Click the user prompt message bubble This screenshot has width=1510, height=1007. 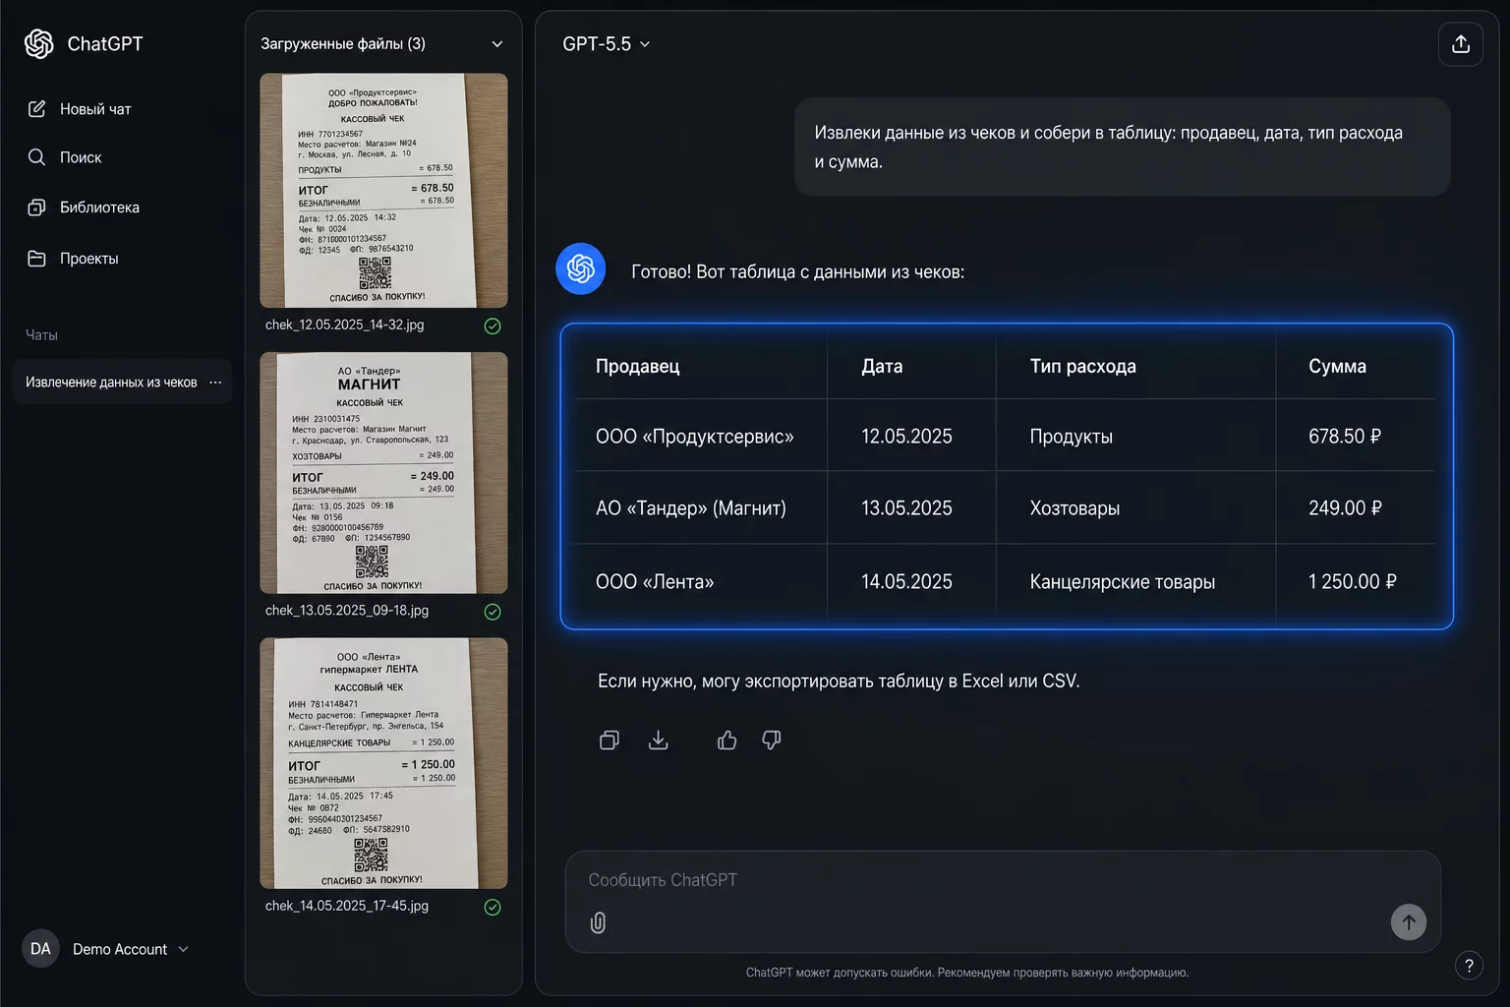click(x=1122, y=147)
